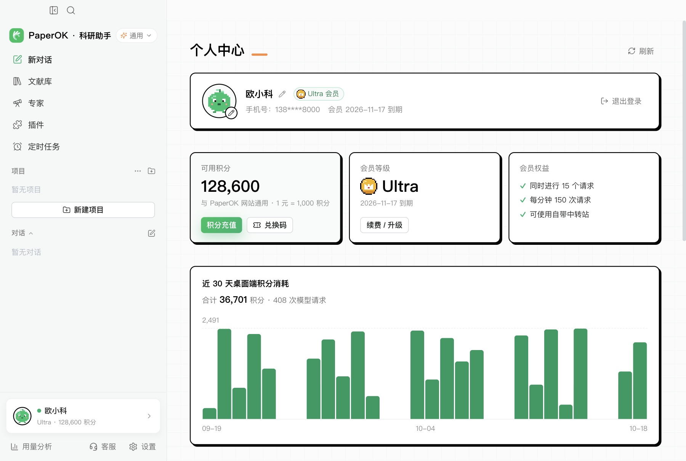
Task: Open the 项目 more options ellipsis
Action: pyautogui.click(x=138, y=171)
